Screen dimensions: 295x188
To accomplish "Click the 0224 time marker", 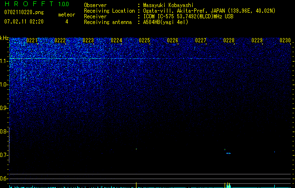I will click(116, 40).
